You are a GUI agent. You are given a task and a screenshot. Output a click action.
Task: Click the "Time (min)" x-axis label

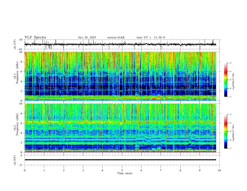(x=125, y=173)
